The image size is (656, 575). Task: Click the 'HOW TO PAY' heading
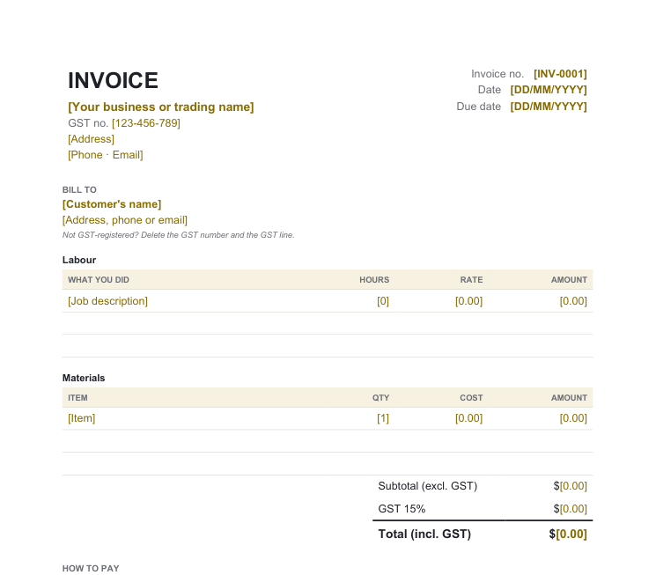(x=91, y=569)
